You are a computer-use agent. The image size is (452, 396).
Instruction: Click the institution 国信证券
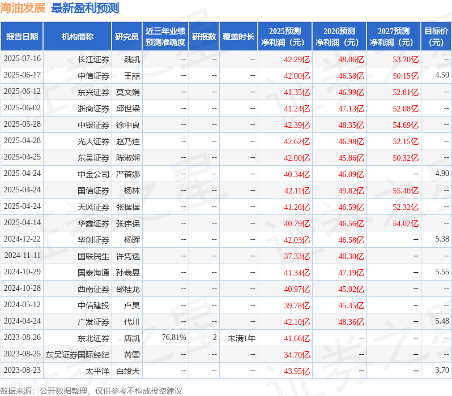tap(93, 191)
